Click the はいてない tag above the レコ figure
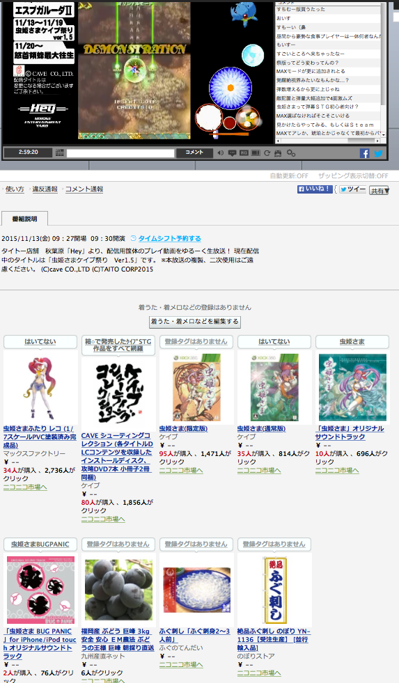 [40, 342]
